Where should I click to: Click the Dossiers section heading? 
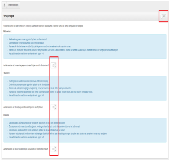click(6, 115)
